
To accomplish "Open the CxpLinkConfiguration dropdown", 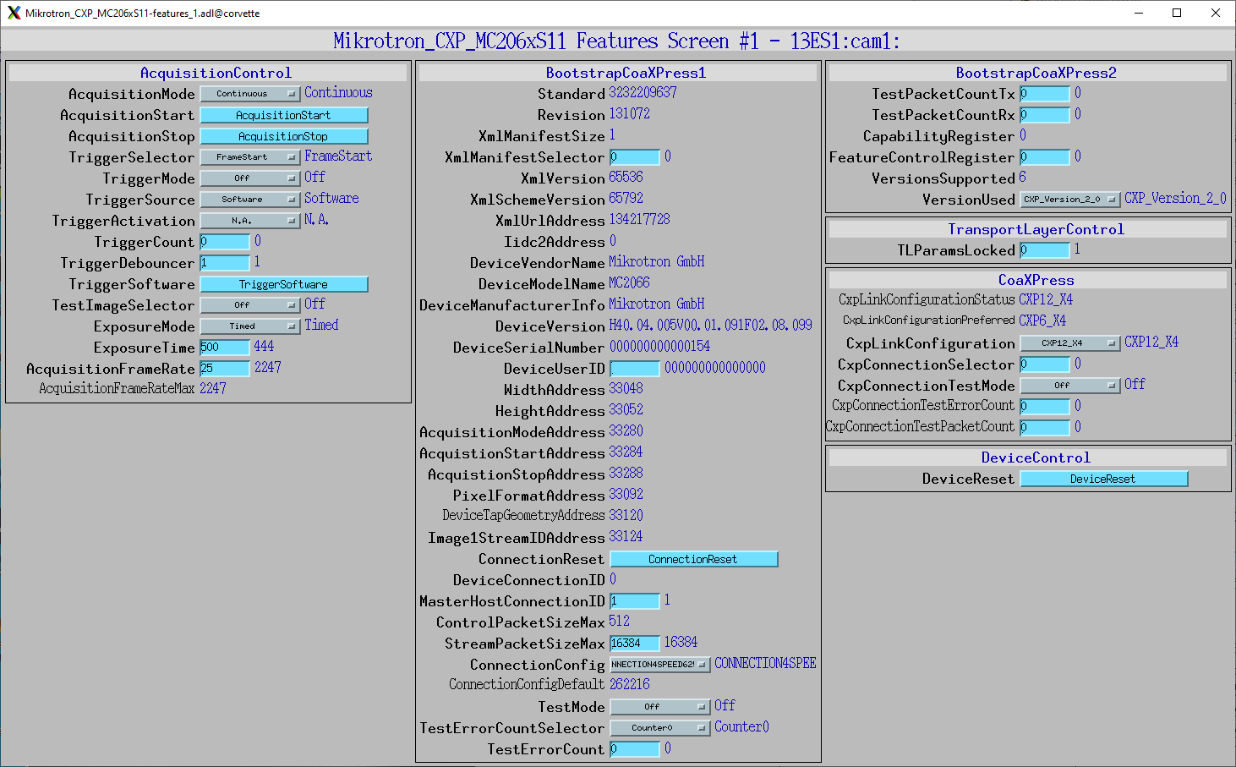I will pos(1070,343).
